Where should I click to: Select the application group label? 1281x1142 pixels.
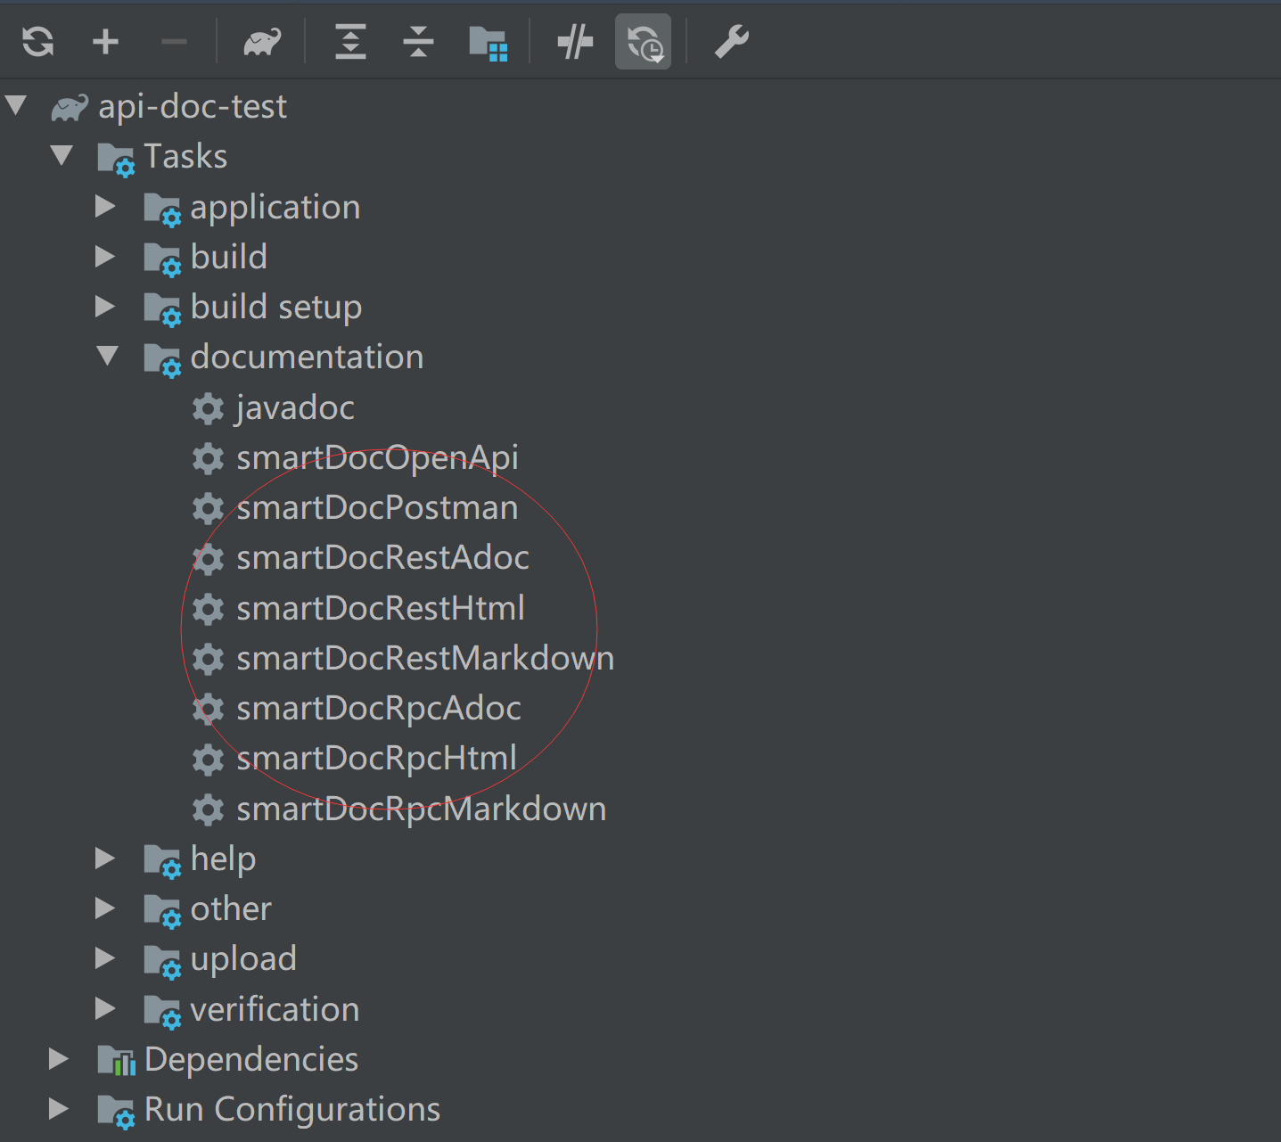pos(275,209)
